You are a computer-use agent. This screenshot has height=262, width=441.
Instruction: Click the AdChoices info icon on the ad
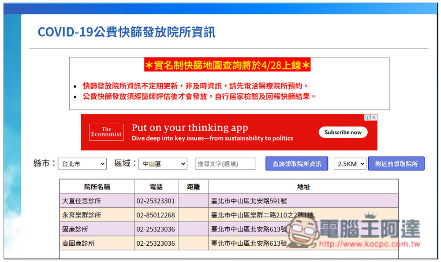coord(367,118)
